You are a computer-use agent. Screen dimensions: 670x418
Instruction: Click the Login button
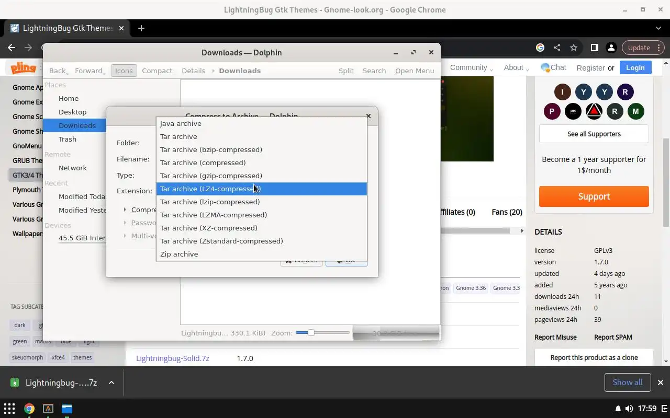point(635,67)
